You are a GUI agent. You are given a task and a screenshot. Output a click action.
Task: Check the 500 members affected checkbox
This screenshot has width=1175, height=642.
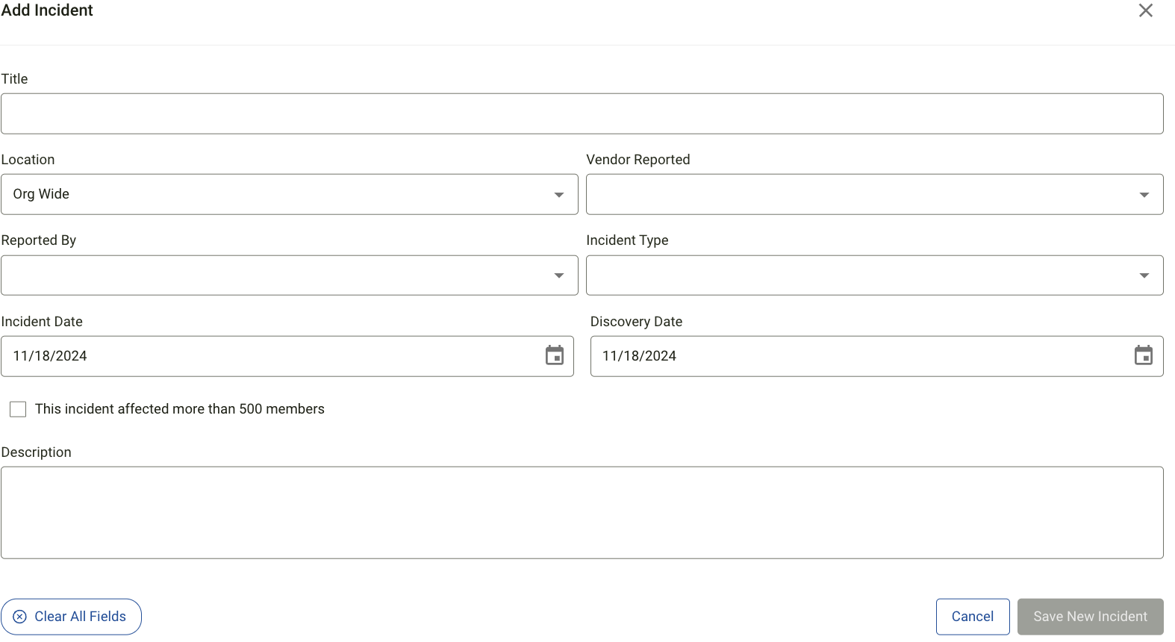(x=18, y=409)
